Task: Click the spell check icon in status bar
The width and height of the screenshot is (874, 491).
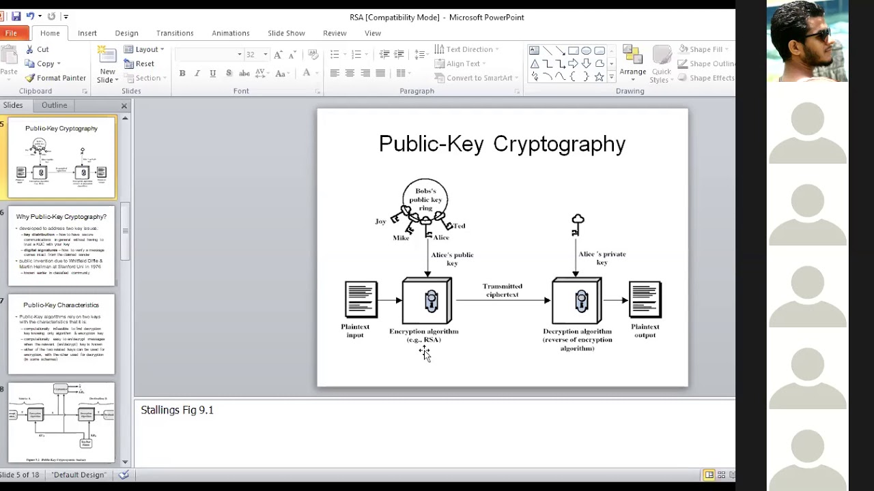Action: click(124, 475)
